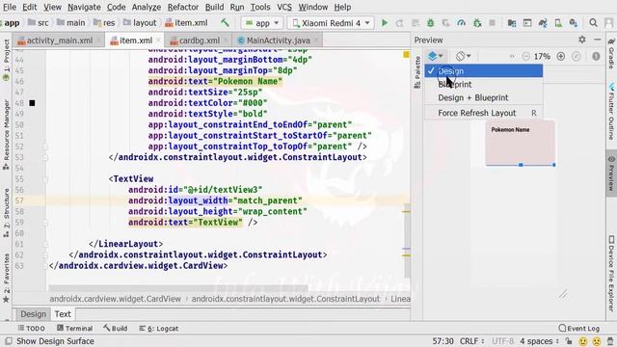Open the Palette side tab in preview
Screen dimensions: 617x347
[x=417, y=72]
